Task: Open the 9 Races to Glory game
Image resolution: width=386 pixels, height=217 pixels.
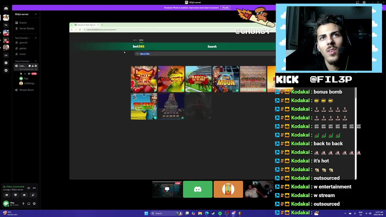Action: [198, 79]
